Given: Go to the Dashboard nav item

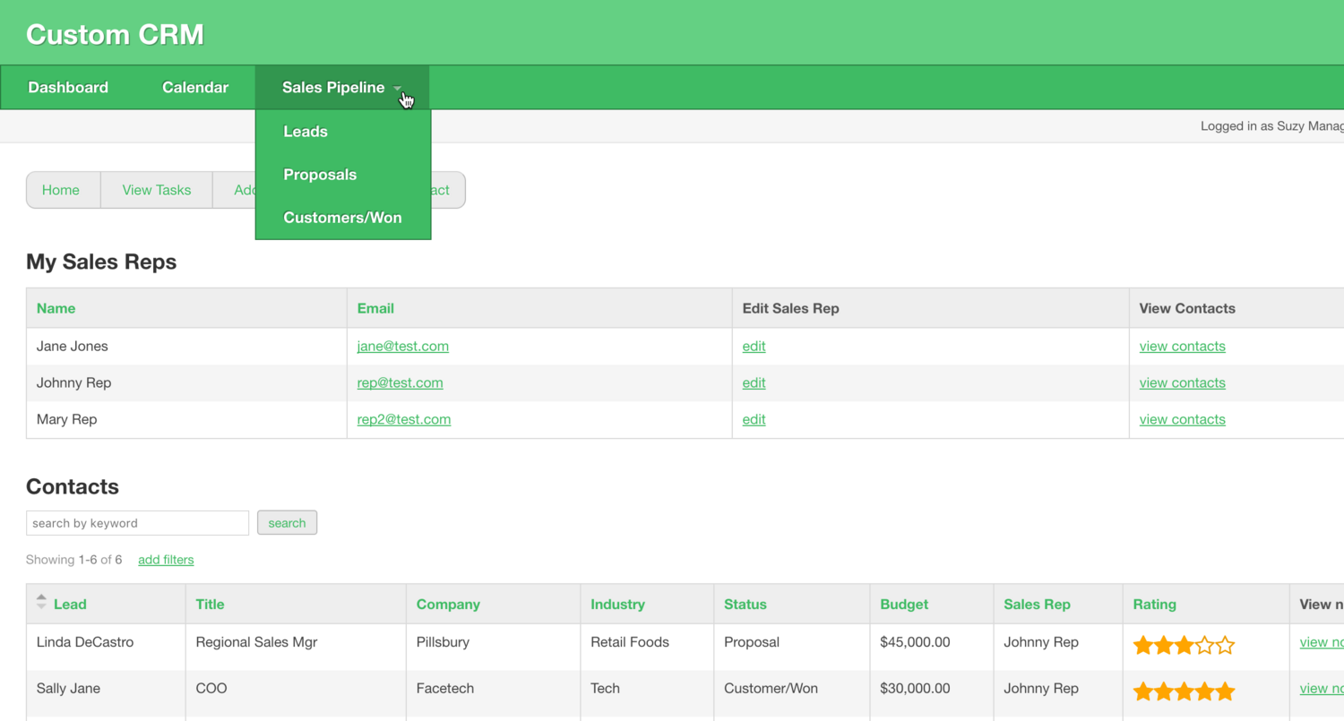Looking at the screenshot, I should point(68,88).
